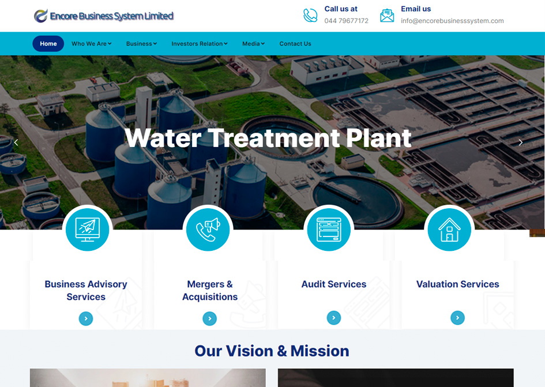Click the Call us at label
Image resolution: width=545 pixels, height=387 pixels.
341,9
